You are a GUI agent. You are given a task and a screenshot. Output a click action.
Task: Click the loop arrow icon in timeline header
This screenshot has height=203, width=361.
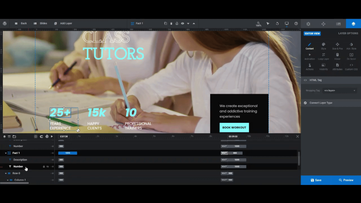tap(41, 136)
